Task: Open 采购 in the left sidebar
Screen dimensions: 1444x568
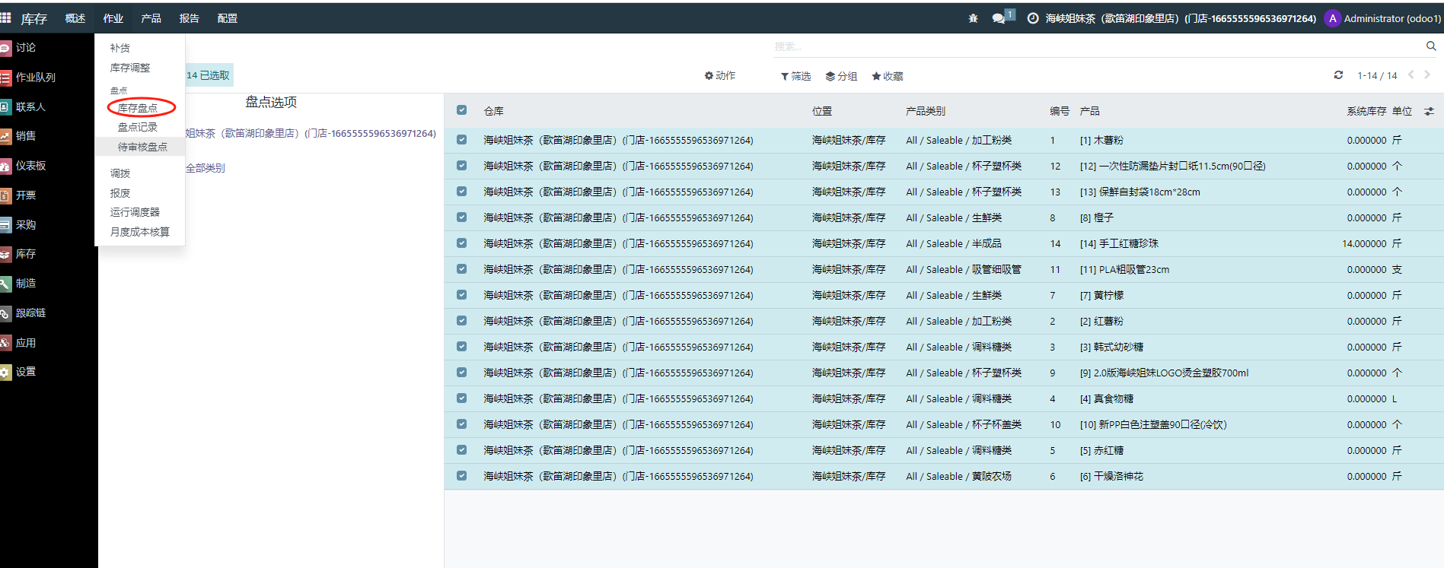Action: point(26,224)
